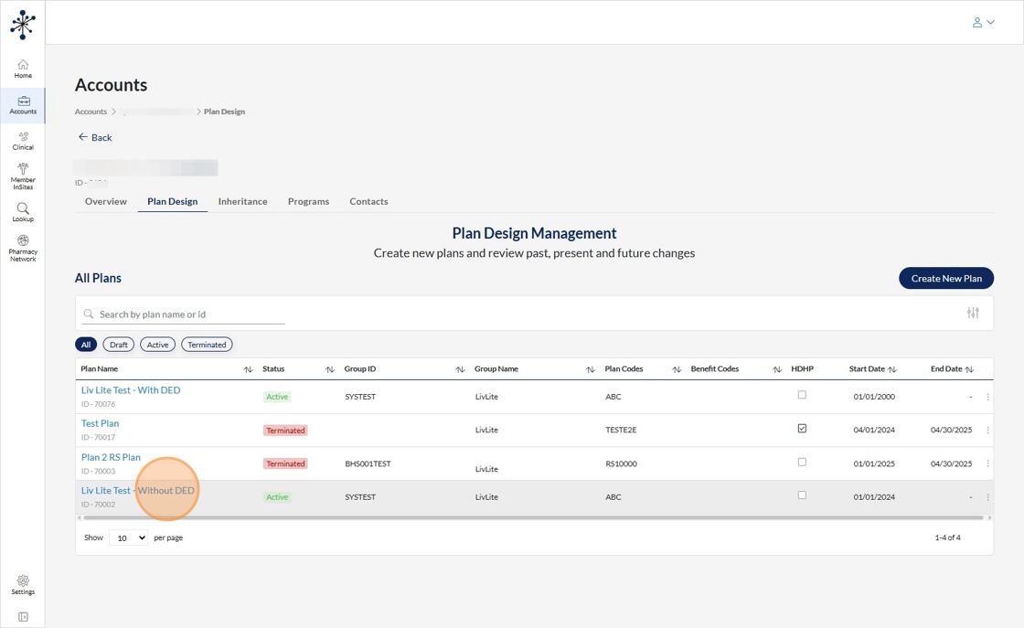Open table filter settings icon
Screen dimensions: 1024x628
tap(973, 314)
